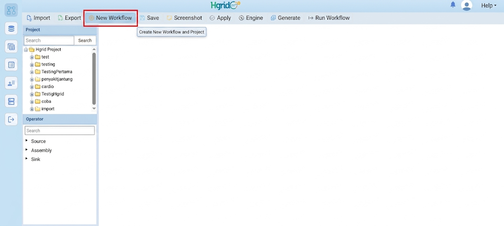Click the project tree scrollbar thumb

click(x=94, y=78)
